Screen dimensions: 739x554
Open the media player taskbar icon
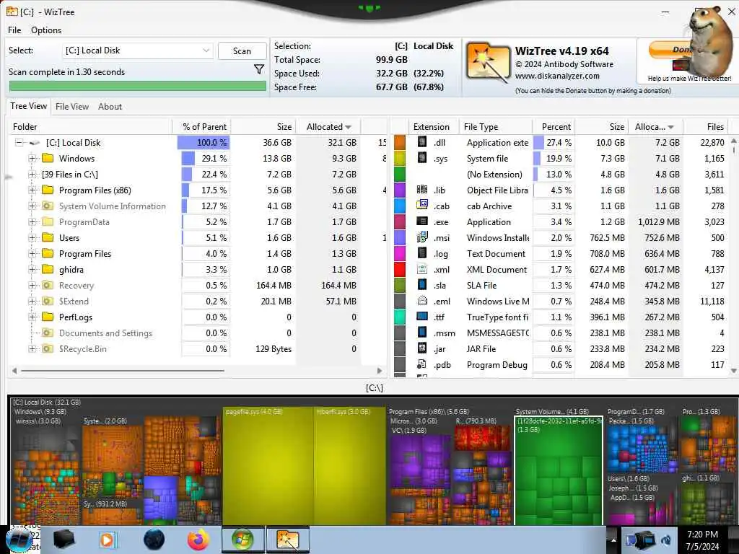[x=108, y=540]
